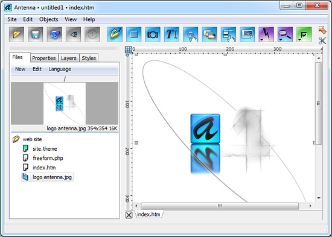Open the green checkbox form dropdown tool
The image size is (332, 237).
click(304, 34)
